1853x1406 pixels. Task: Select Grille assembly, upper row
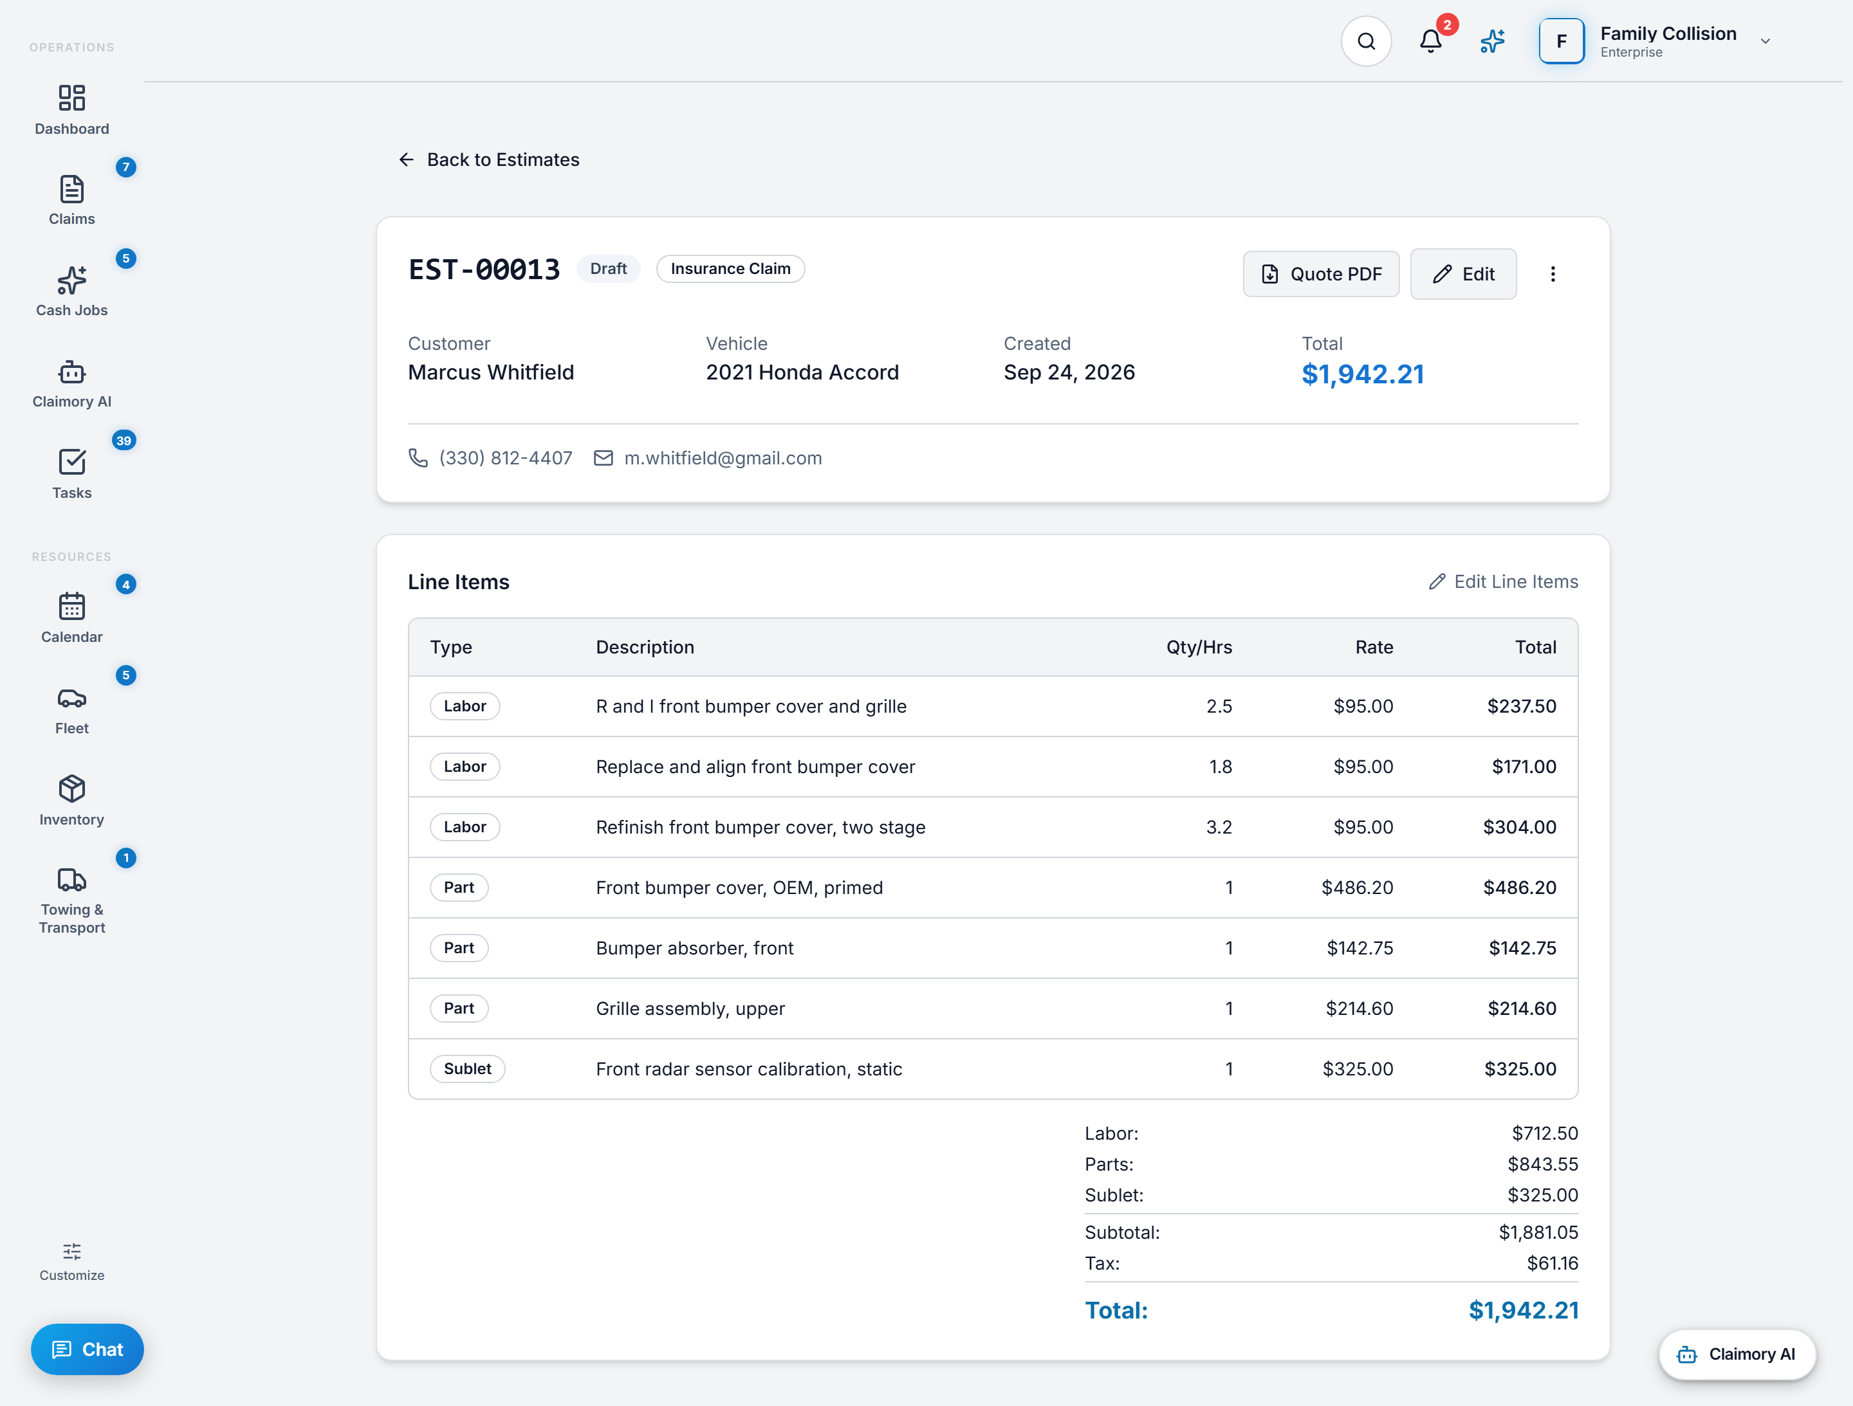click(x=993, y=1007)
